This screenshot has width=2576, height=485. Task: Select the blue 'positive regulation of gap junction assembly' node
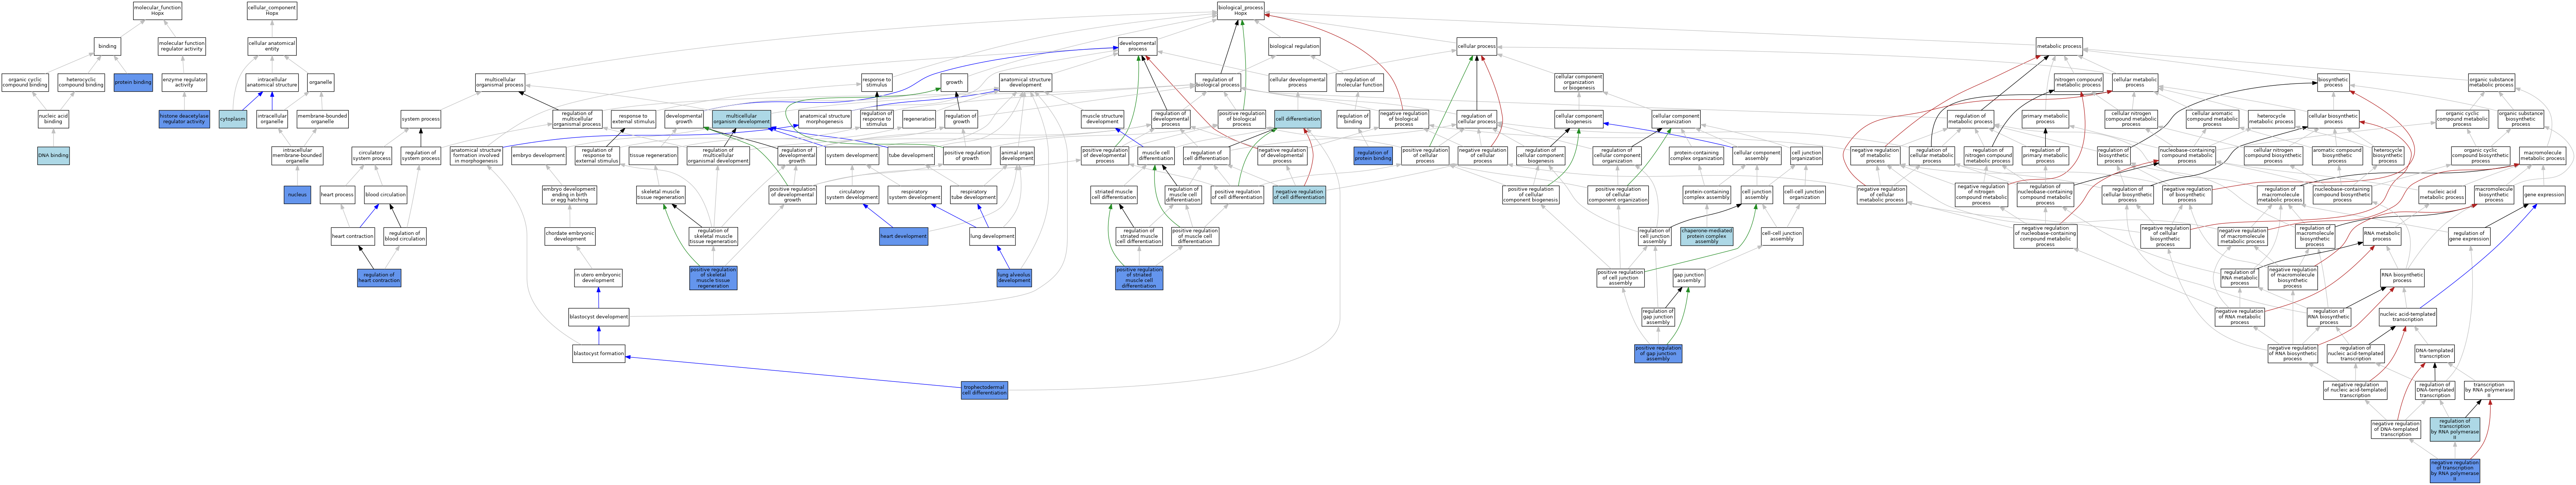[1658, 353]
